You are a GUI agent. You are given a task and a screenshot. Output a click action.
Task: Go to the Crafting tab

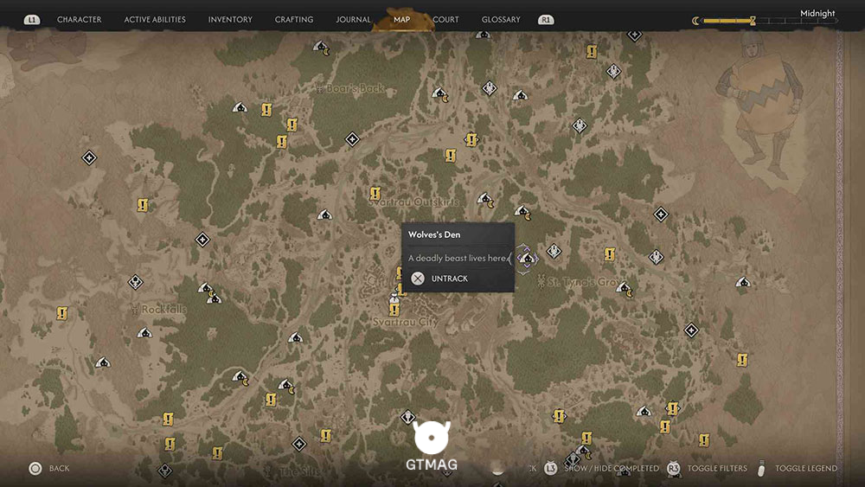pos(293,19)
